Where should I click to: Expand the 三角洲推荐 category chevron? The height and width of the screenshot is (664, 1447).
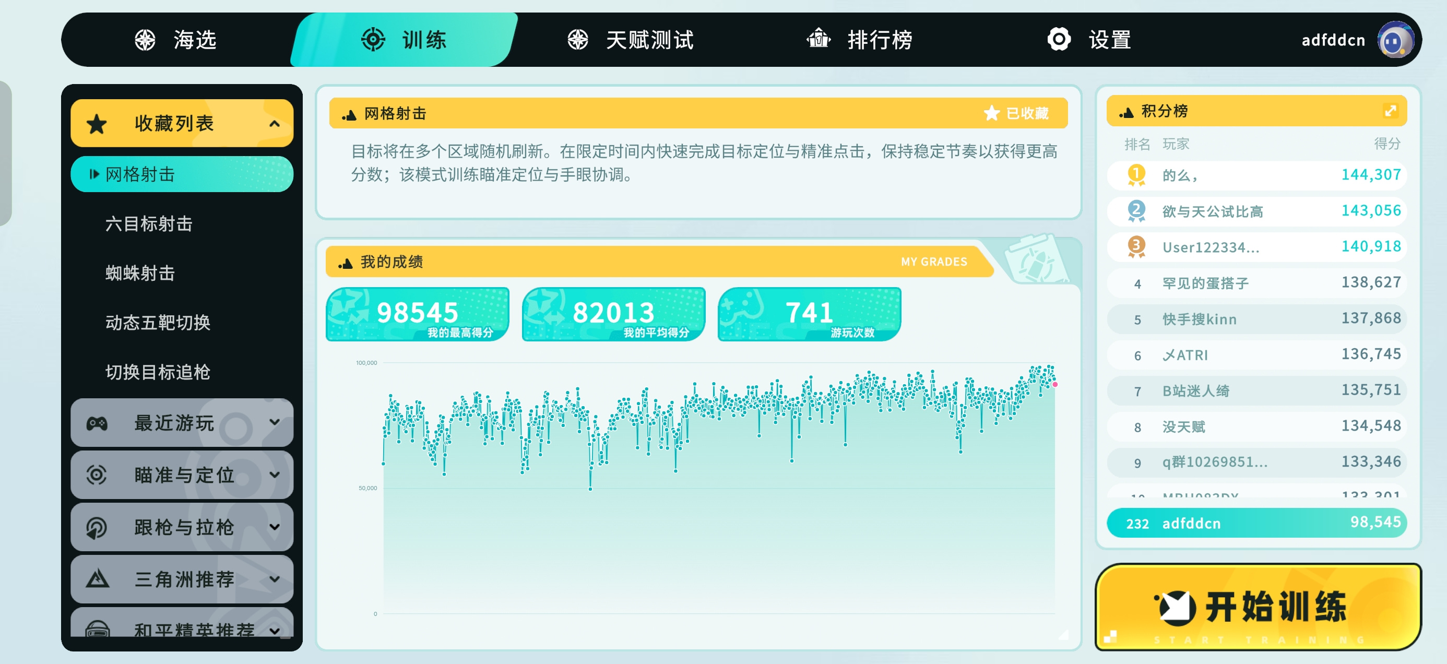(x=274, y=578)
